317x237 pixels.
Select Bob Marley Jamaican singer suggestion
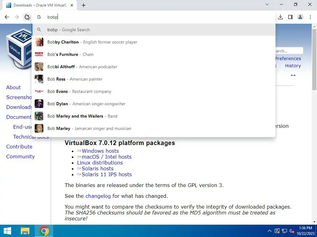click(154, 128)
